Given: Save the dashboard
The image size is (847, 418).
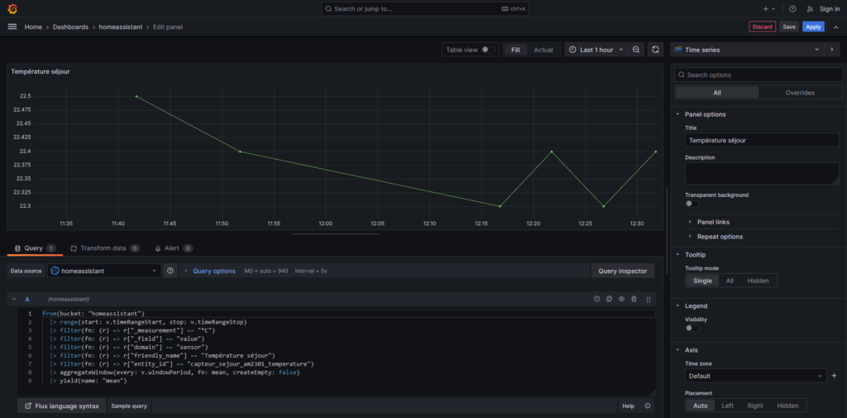Looking at the screenshot, I should pos(789,26).
